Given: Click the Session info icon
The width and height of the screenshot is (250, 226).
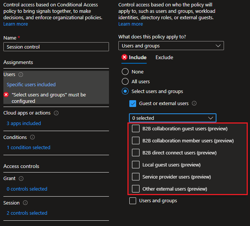Looking at the screenshot, I should (x=25, y=203).
